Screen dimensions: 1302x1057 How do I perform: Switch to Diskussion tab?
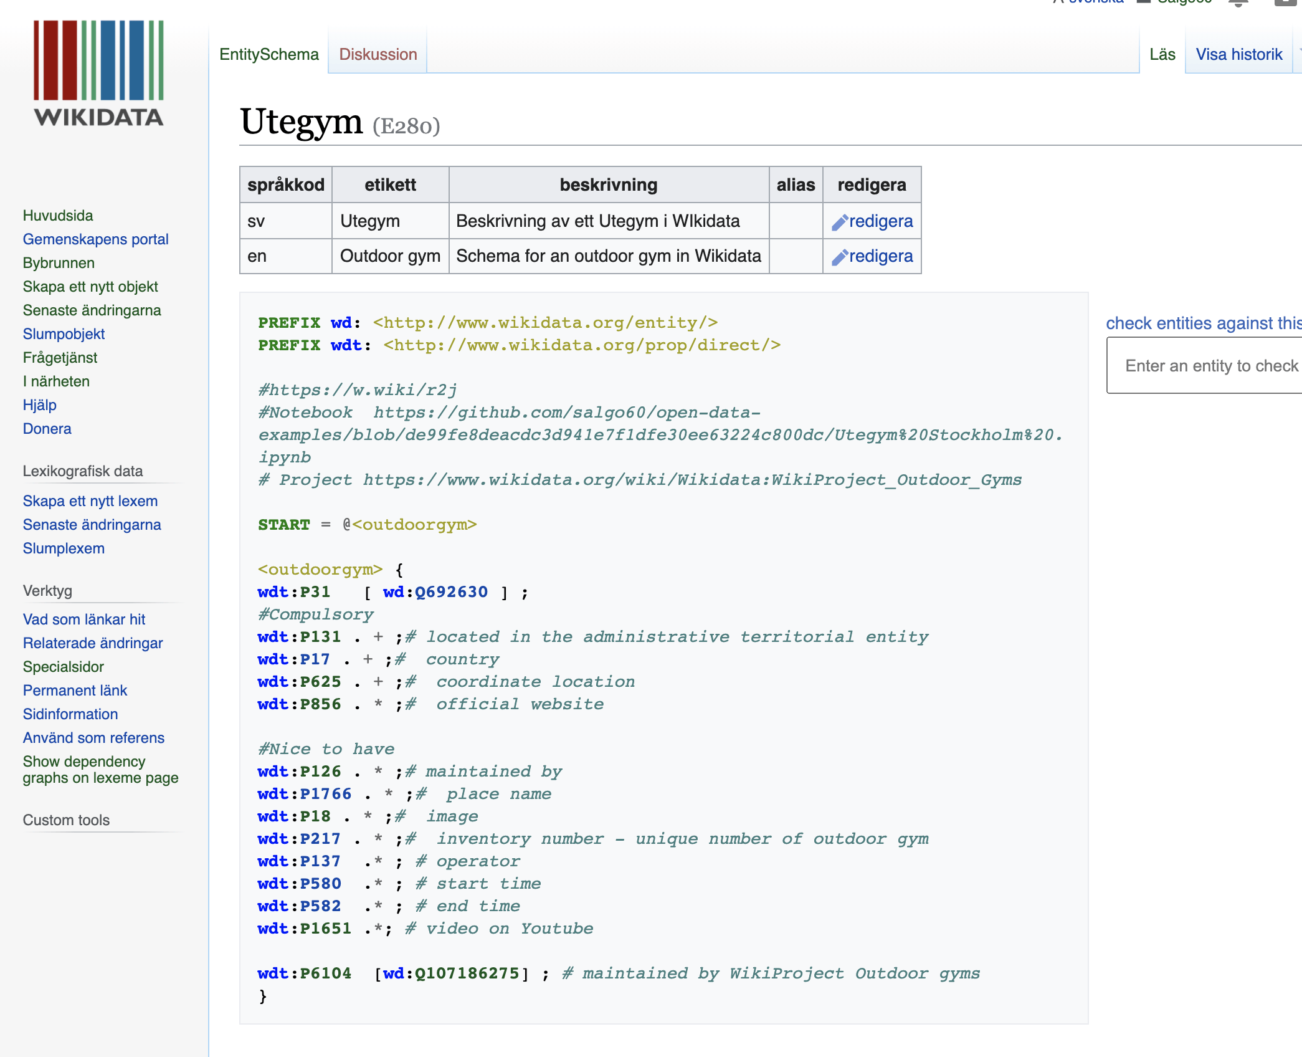tap(378, 55)
